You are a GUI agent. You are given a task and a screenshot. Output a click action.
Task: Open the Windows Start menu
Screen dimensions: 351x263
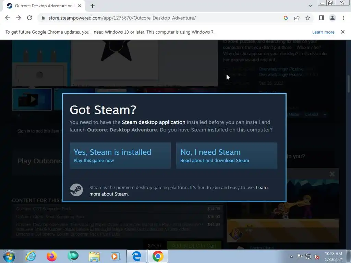tap(9, 256)
